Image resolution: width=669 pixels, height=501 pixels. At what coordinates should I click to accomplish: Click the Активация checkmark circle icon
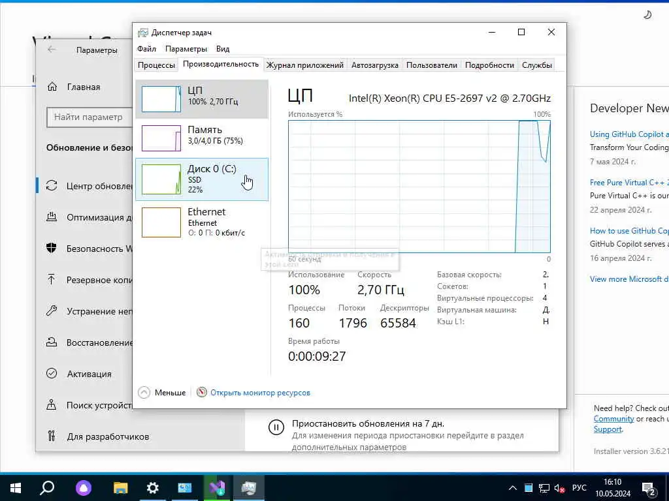(x=52, y=373)
